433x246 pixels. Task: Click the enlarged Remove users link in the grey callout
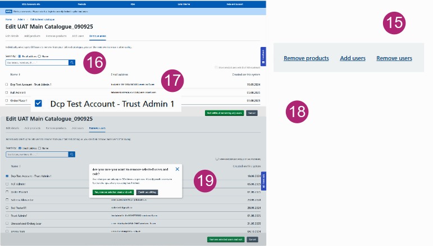(394, 58)
